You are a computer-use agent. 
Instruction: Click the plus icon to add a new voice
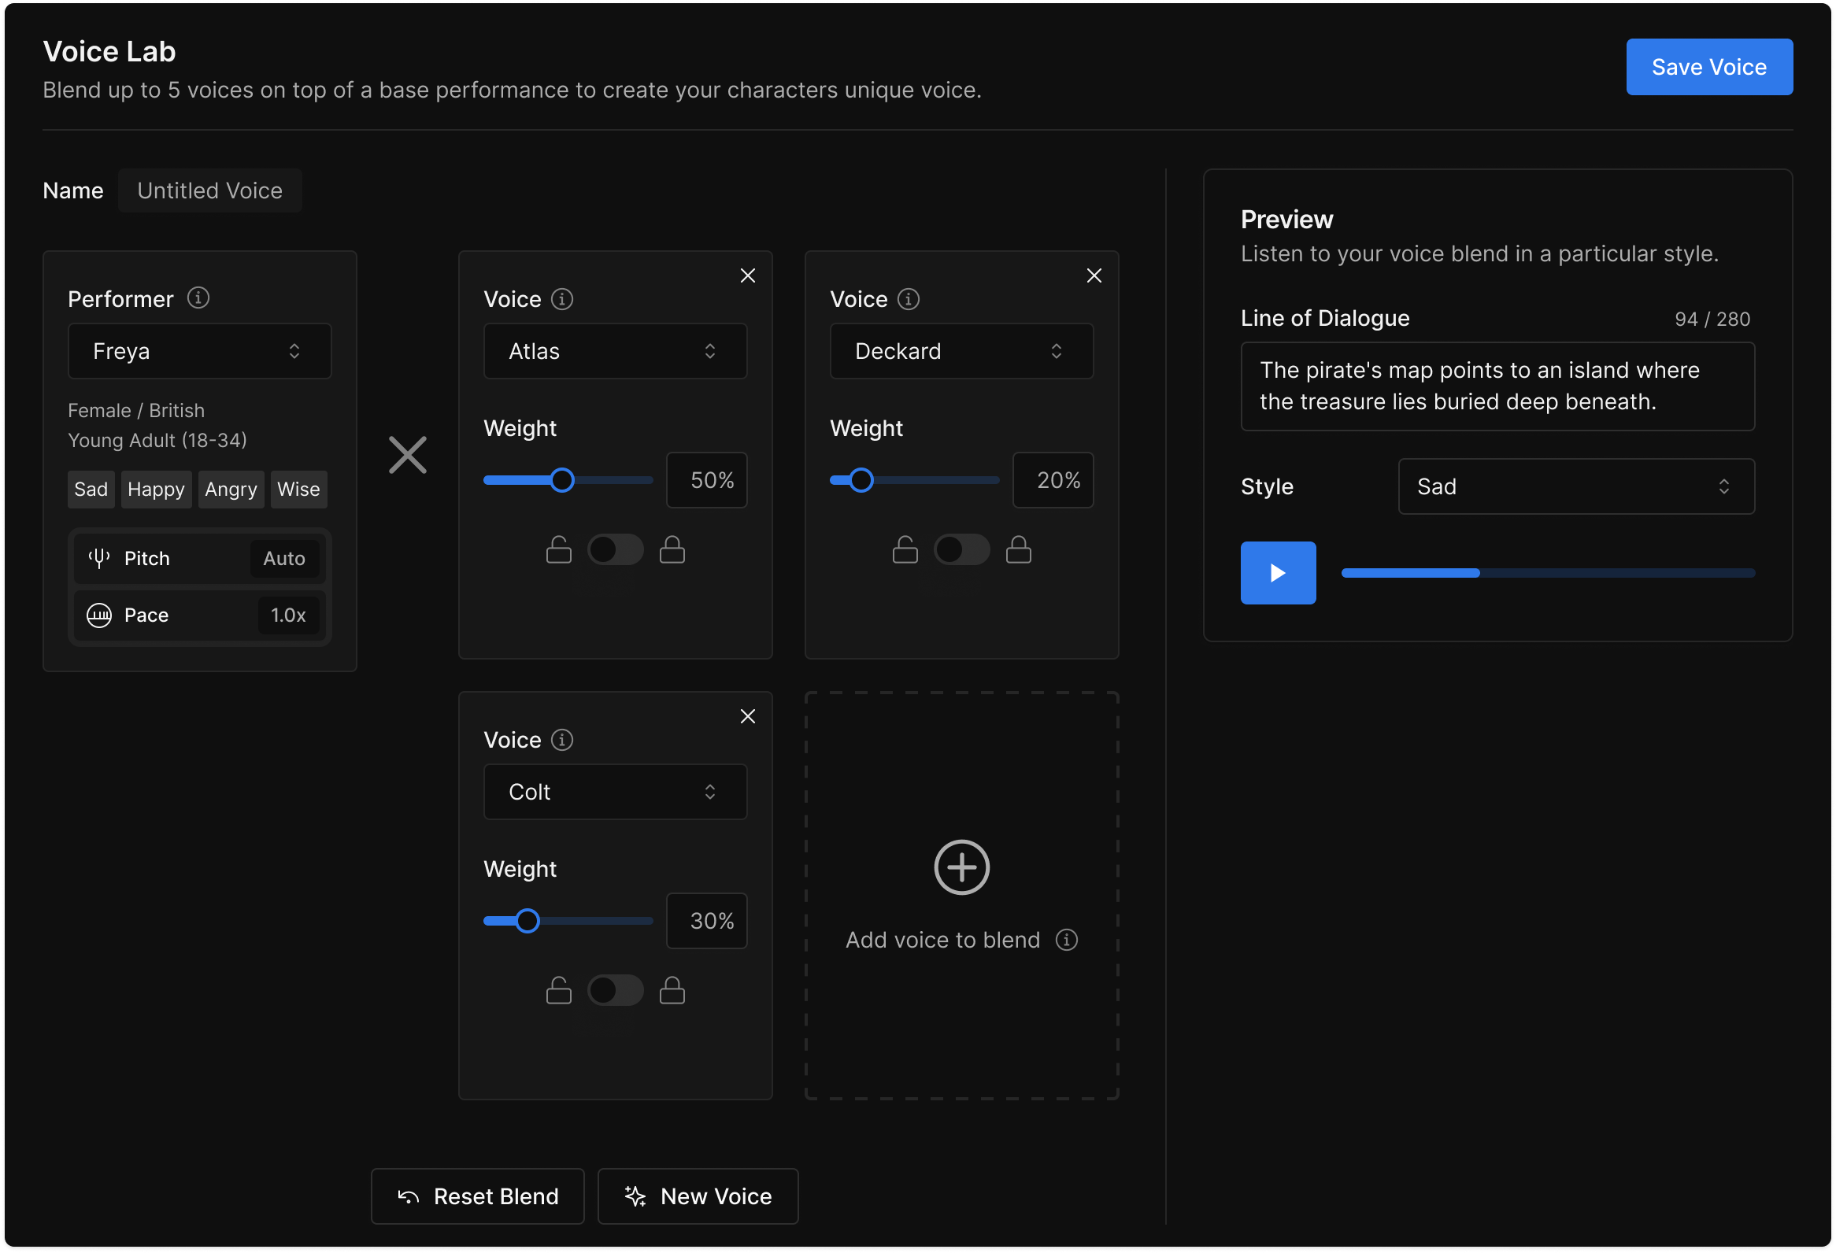click(x=961, y=867)
